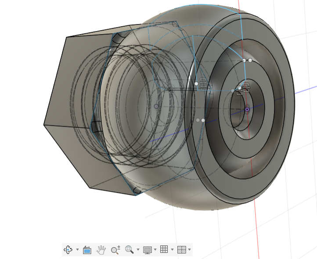
Task: Click the Zoom Window magnifier icon
Action: click(x=130, y=250)
